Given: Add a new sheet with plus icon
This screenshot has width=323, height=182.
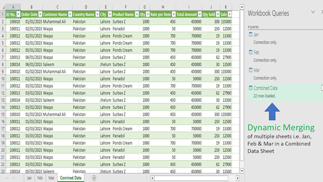Looking at the screenshot, I should [x=94, y=178].
